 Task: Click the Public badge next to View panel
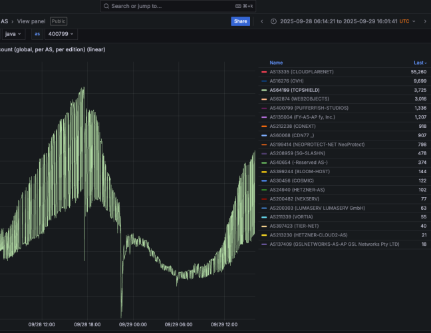coord(59,21)
